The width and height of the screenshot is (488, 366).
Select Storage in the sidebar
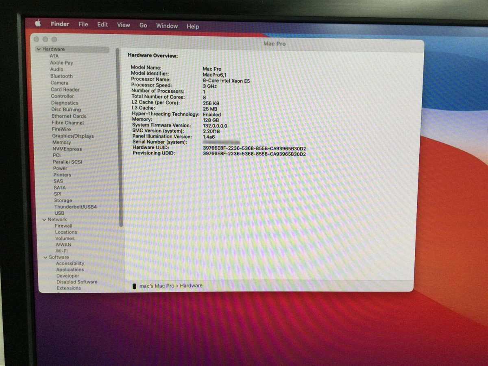point(63,200)
